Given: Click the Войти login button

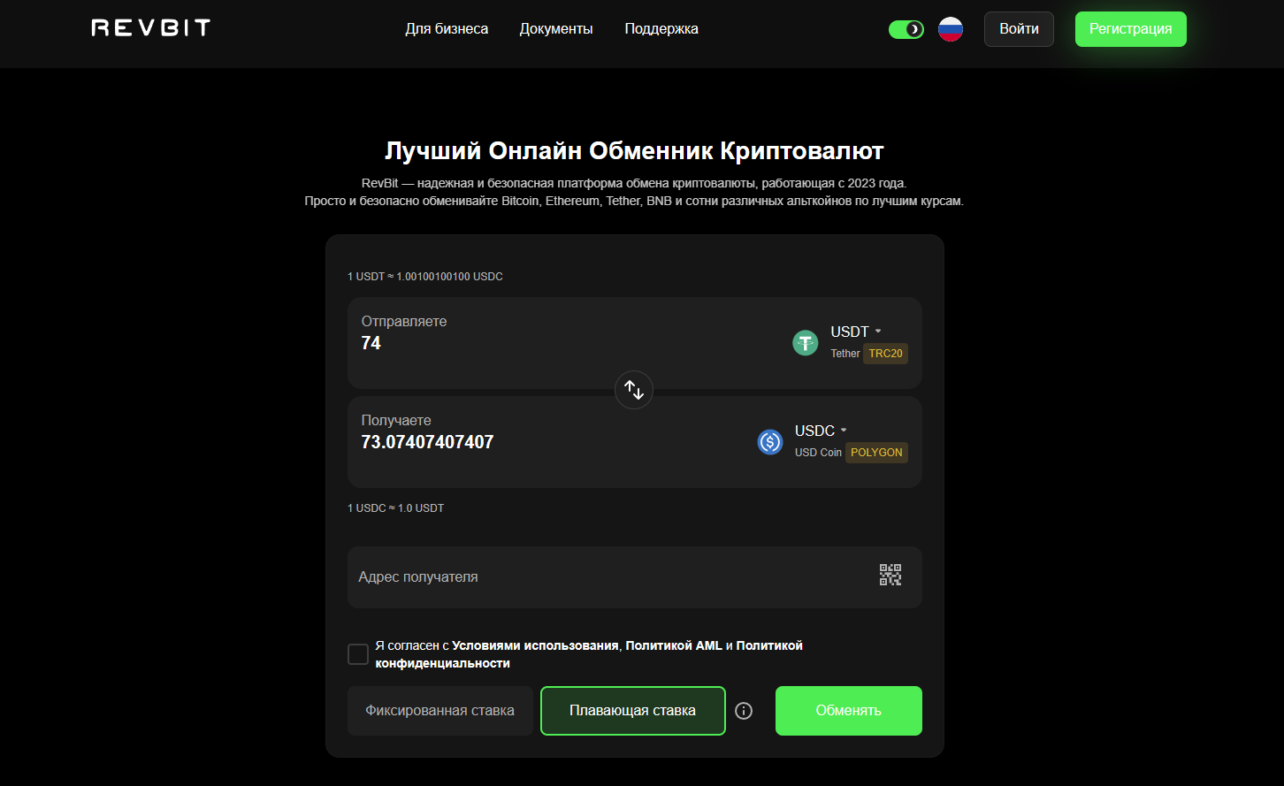Looking at the screenshot, I should (x=1019, y=29).
